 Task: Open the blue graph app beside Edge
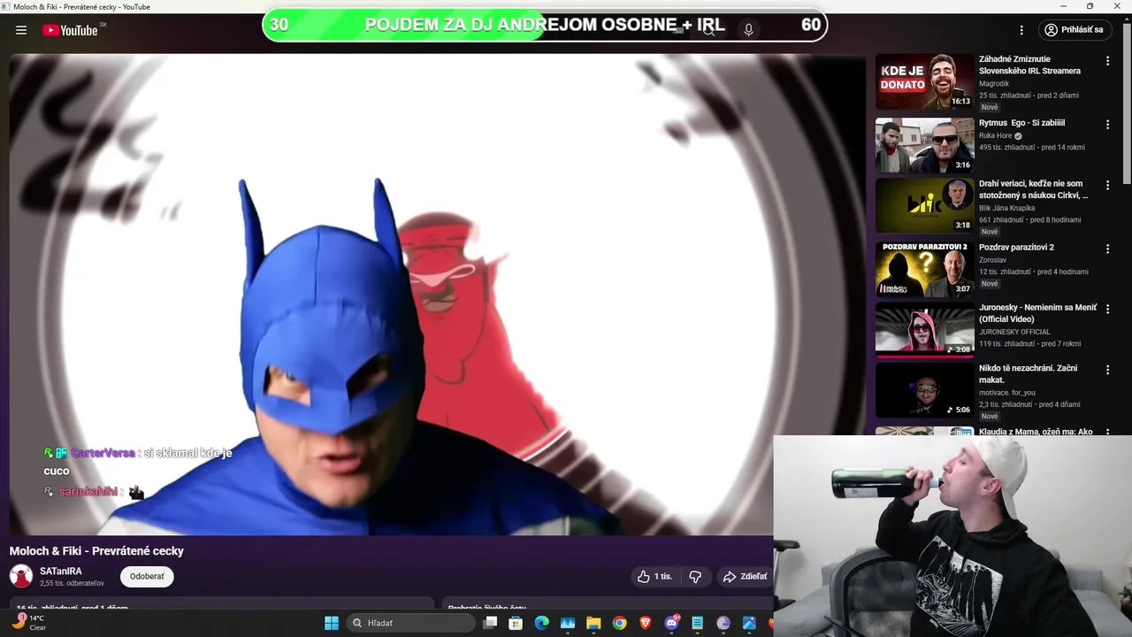tap(568, 623)
